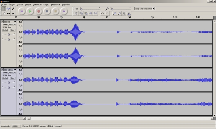The width and height of the screenshot is (216, 129).
Task: Click the 40 mark on the timeline ruler
Action: tap(84, 17)
